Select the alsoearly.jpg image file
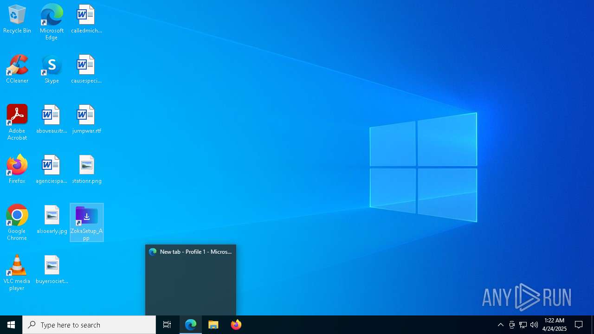The image size is (594, 334). coord(52,220)
